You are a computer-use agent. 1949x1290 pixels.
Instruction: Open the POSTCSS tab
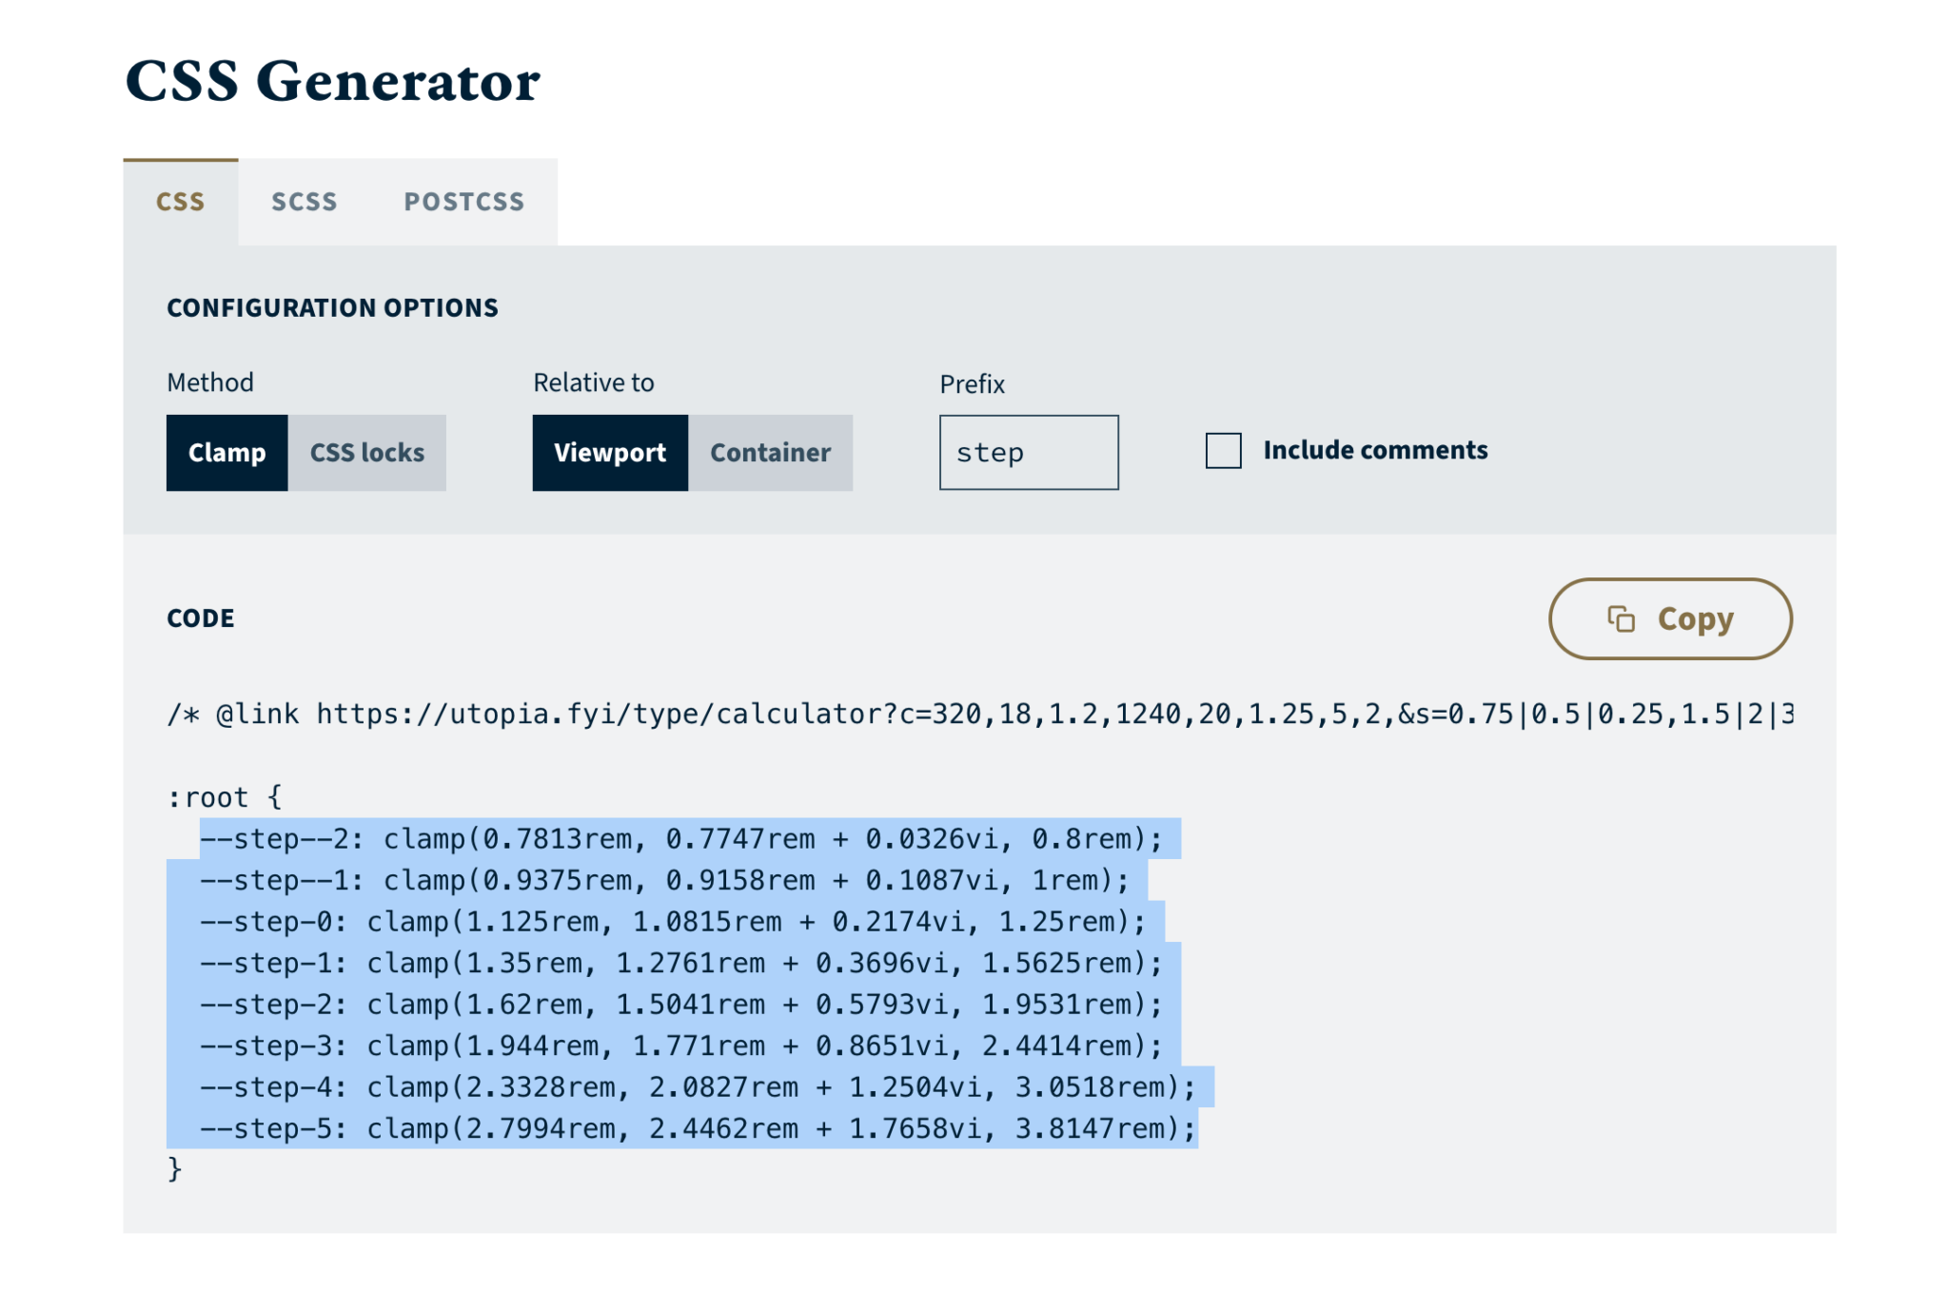coord(463,202)
